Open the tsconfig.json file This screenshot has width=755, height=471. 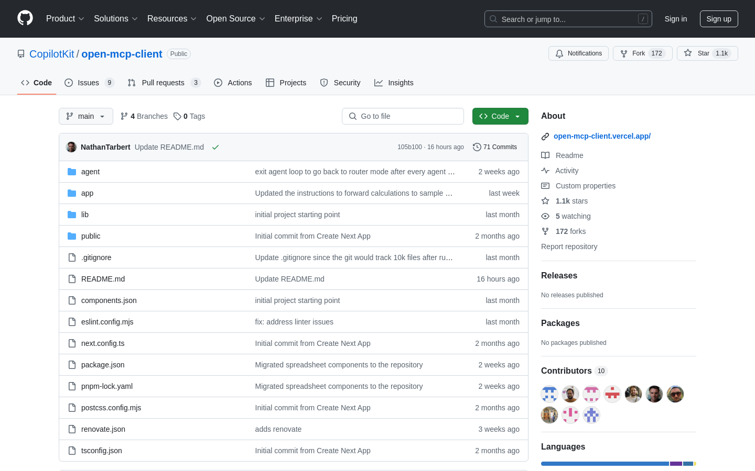pos(102,451)
